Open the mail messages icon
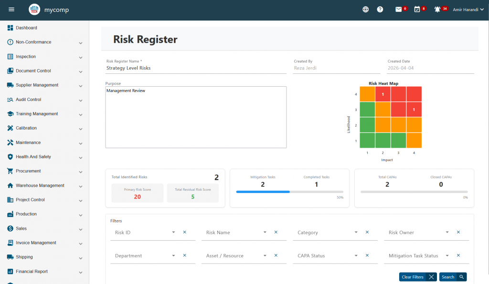Viewport: 489px width, 284px height. pyautogui.click(x=399, y=10)
